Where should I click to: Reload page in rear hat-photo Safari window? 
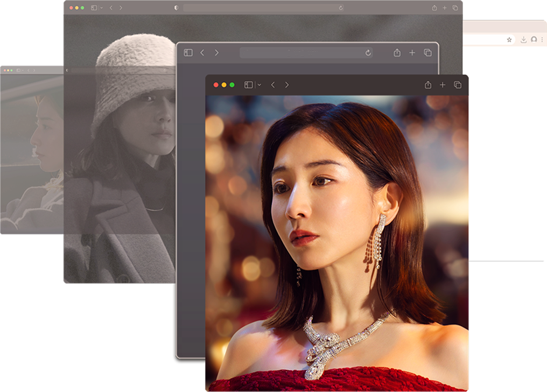tap(340, 8)
